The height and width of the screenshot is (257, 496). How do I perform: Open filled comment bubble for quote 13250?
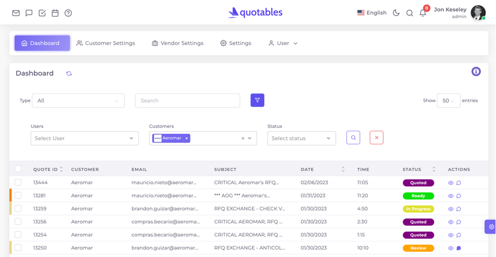459,248
